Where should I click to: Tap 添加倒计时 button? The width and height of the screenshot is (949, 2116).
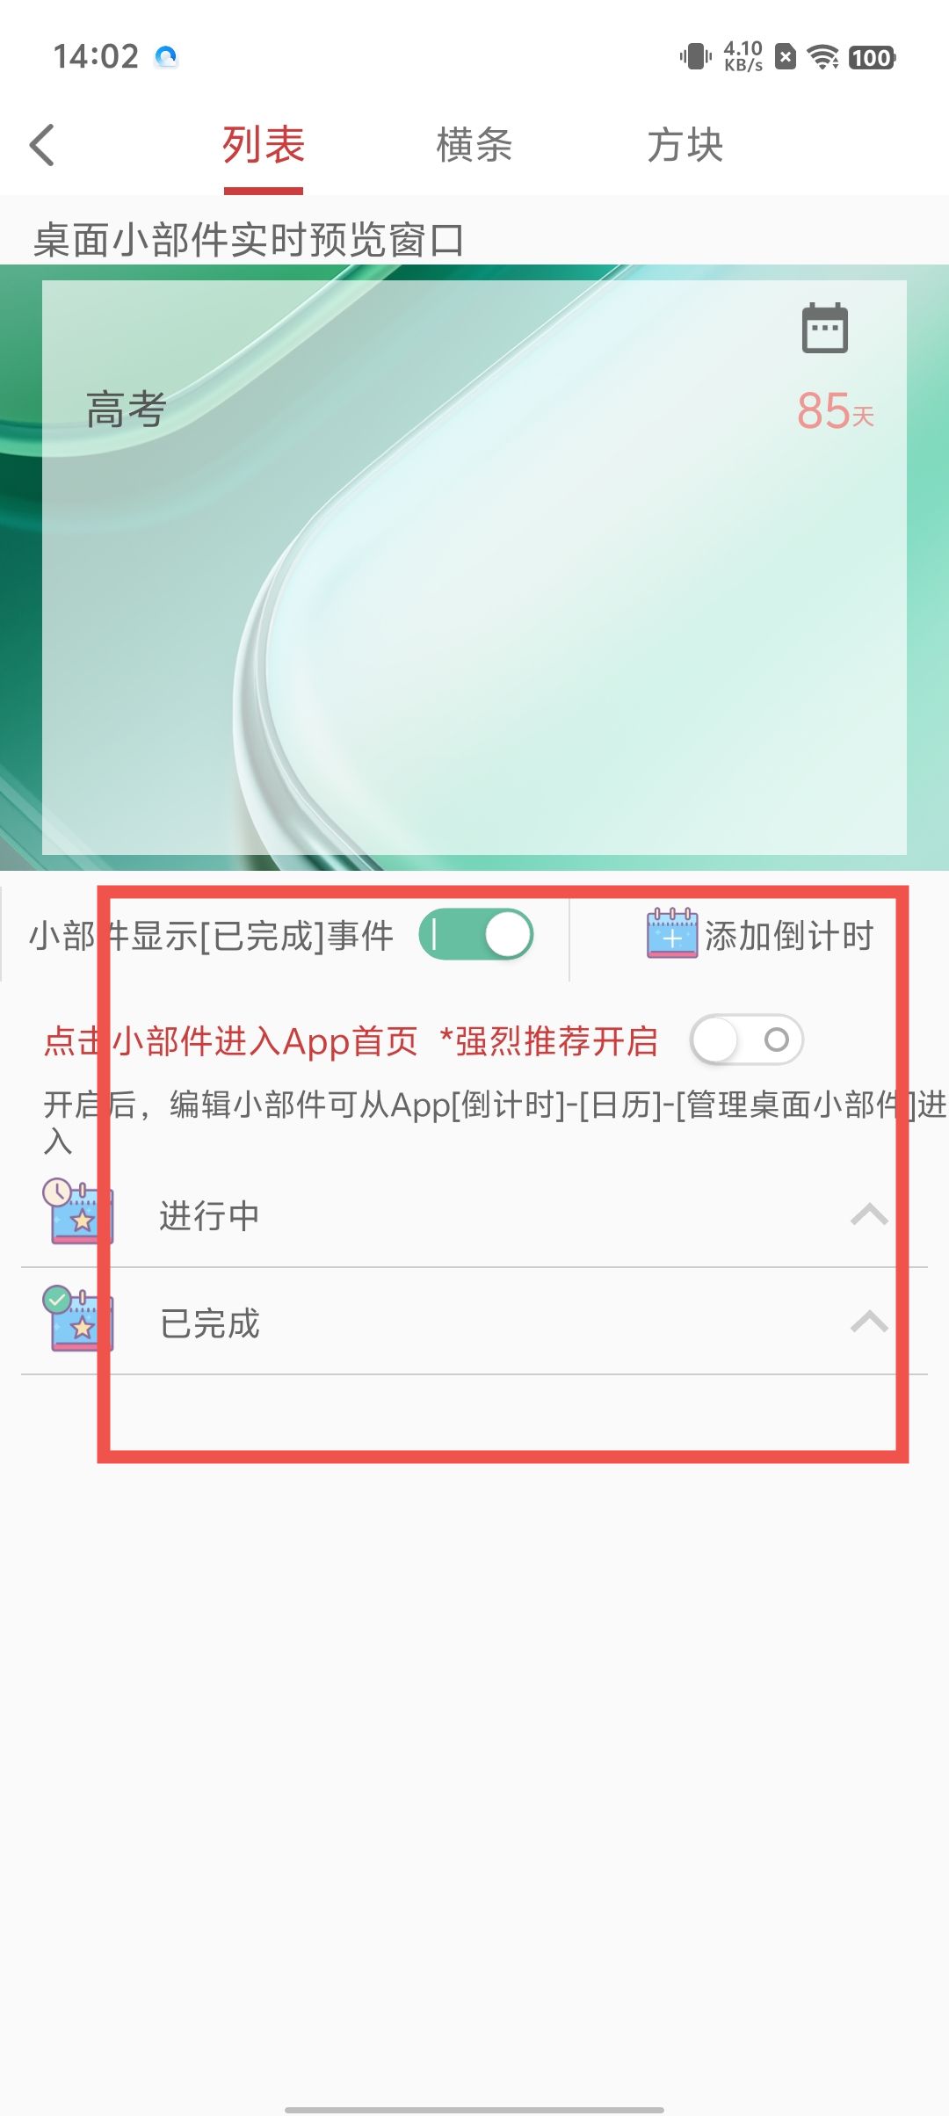[760, 935]
